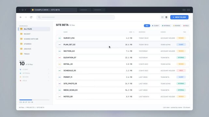Open Starred in the sidebar
The height and width of the screenshot is (117, 209).
pos(34,44)
